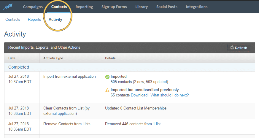Open the Integrations menu item
The width and height of the screenshot is (259, 138).
click(197, 7)
